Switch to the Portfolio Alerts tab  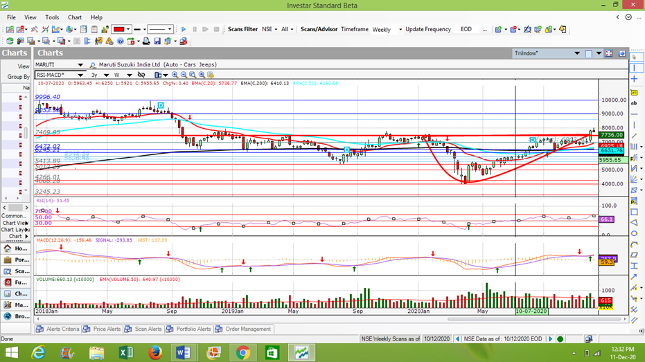(189, 329)
